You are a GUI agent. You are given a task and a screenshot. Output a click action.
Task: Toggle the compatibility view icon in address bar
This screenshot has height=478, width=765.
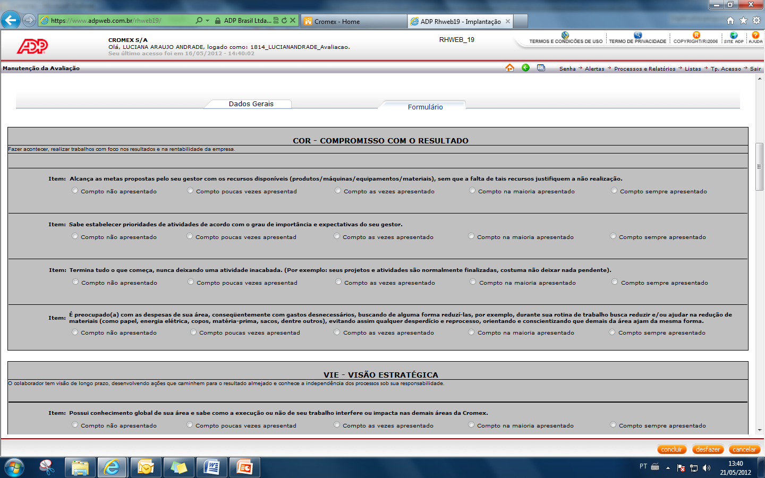pos(276,20)
